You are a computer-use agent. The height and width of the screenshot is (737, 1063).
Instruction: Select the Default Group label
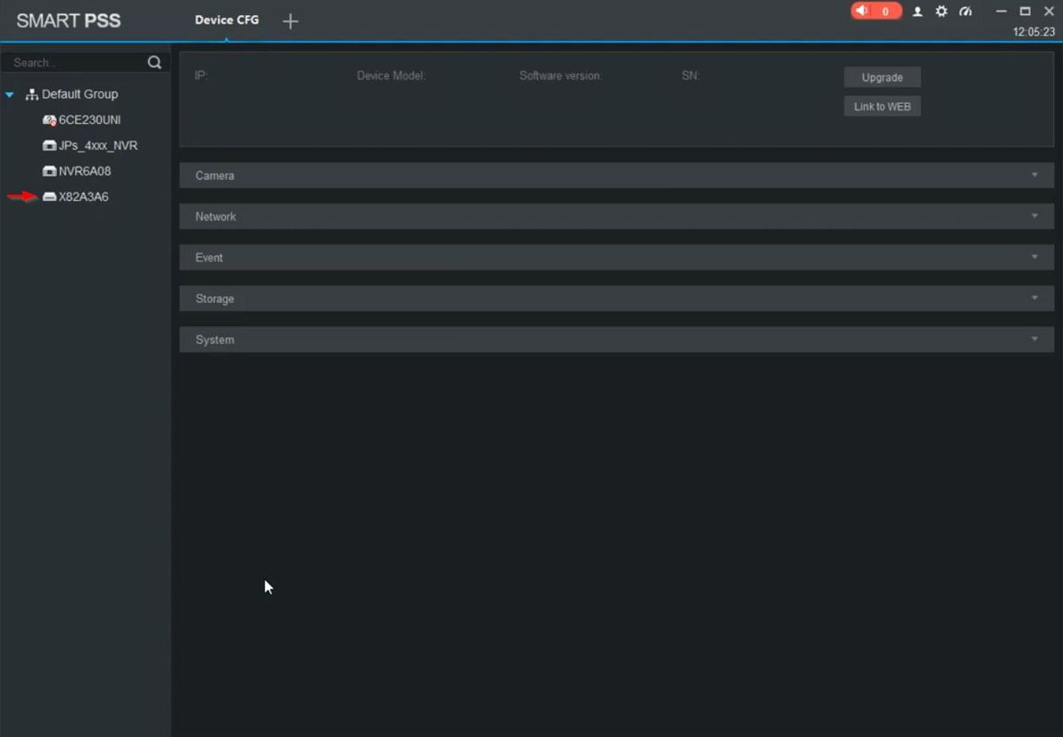pos(80,94)
